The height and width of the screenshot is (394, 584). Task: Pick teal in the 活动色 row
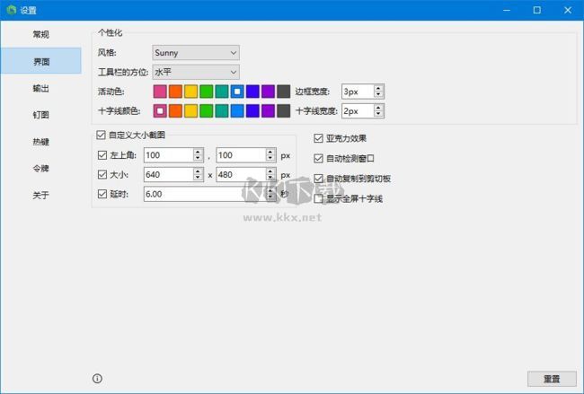[222, 92]
